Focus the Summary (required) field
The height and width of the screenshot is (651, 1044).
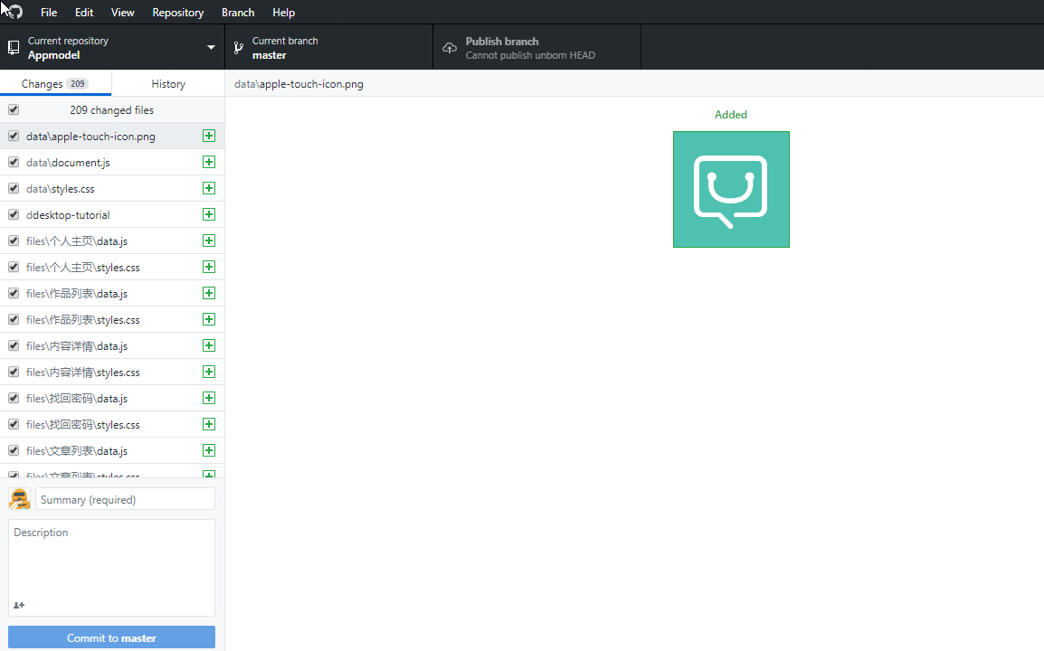(125, 499)
